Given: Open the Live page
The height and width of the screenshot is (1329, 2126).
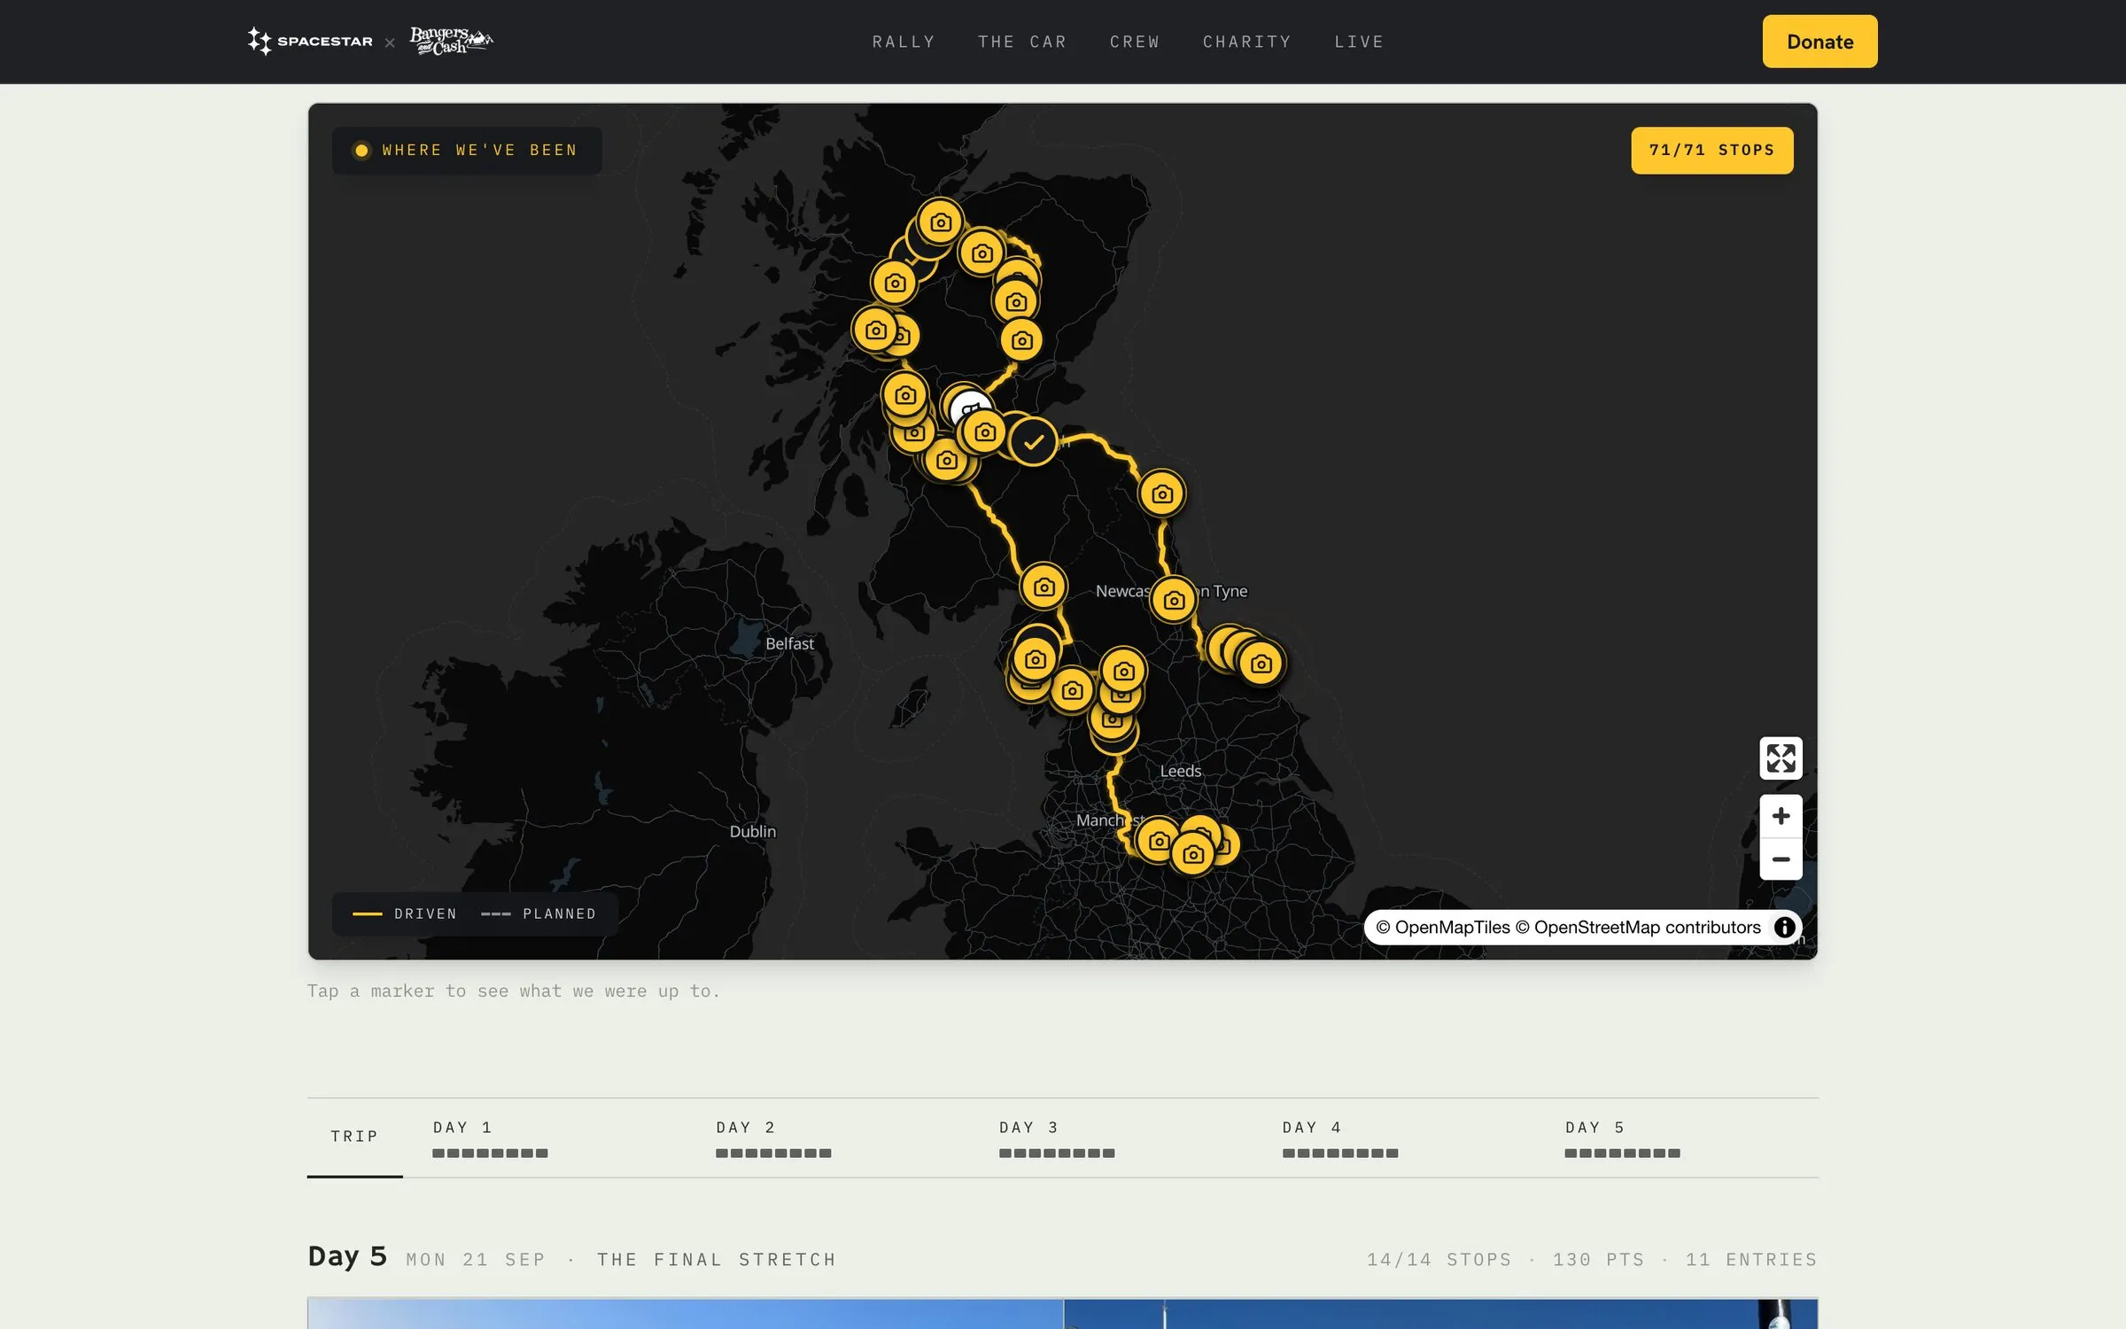Looking at the screenshot, I should coord(1359,42).
